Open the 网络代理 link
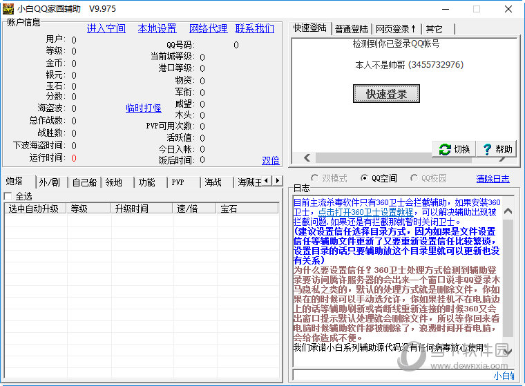The image size is (525, 386). pos(208,29)
